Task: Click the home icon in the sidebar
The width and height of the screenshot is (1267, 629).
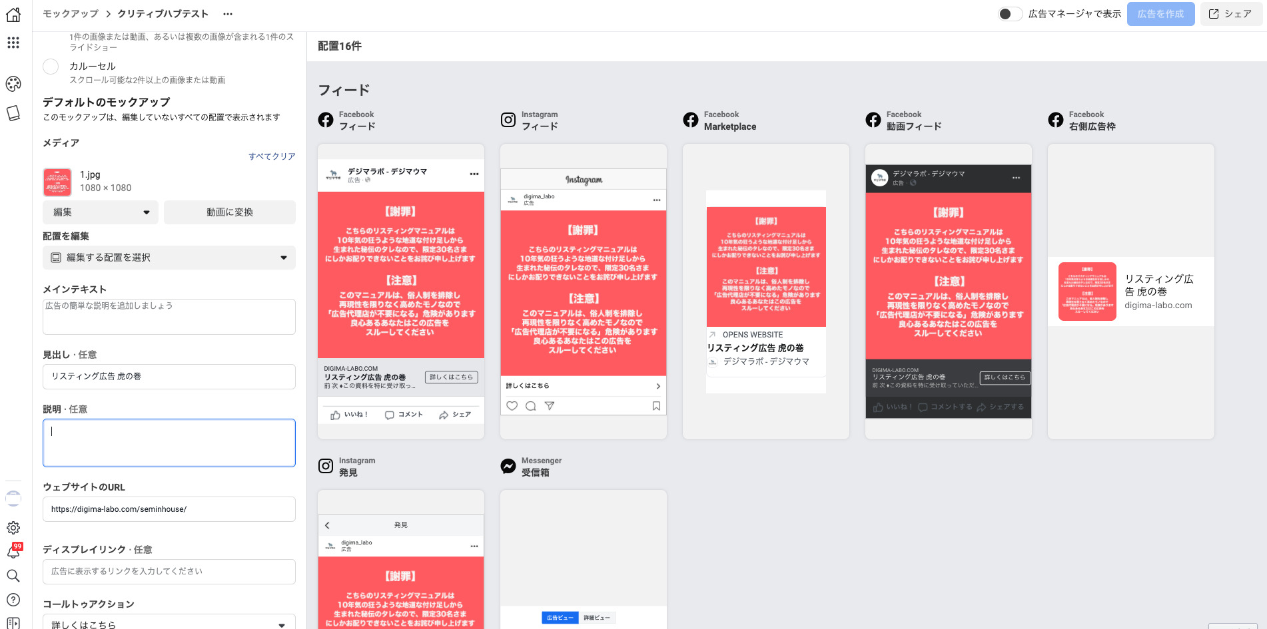Action: 13,15
